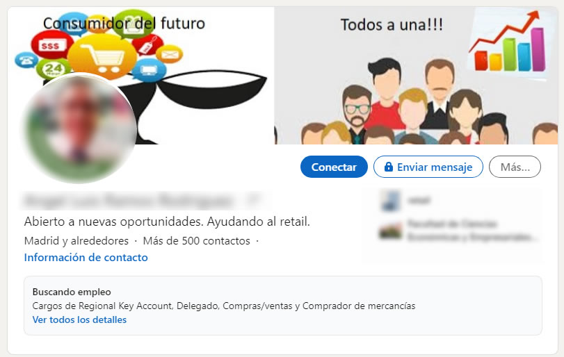Screen dimensions: 564x357
Task: Open the Más... options menu
Action: pyautogui.click(x=515, y=167)
